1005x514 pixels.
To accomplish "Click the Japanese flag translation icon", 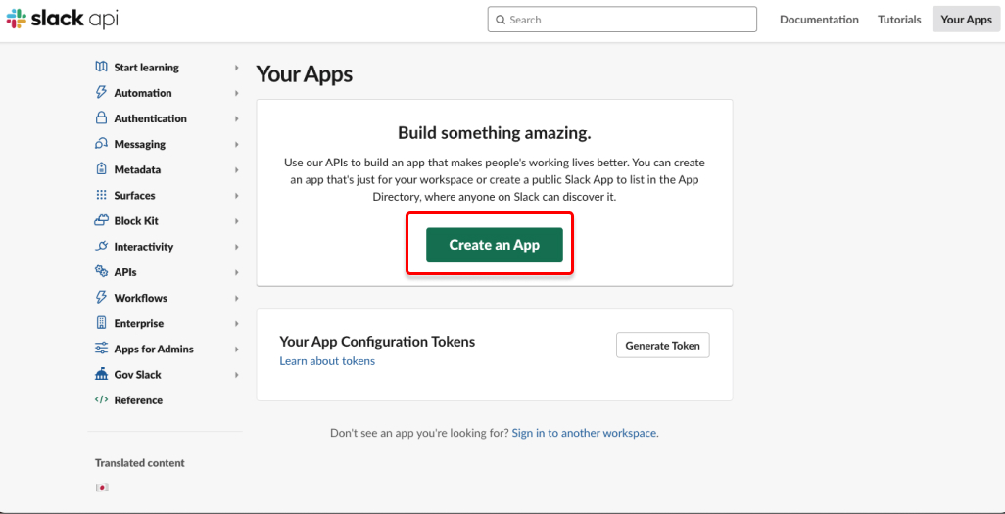I will tap(102, 488).
